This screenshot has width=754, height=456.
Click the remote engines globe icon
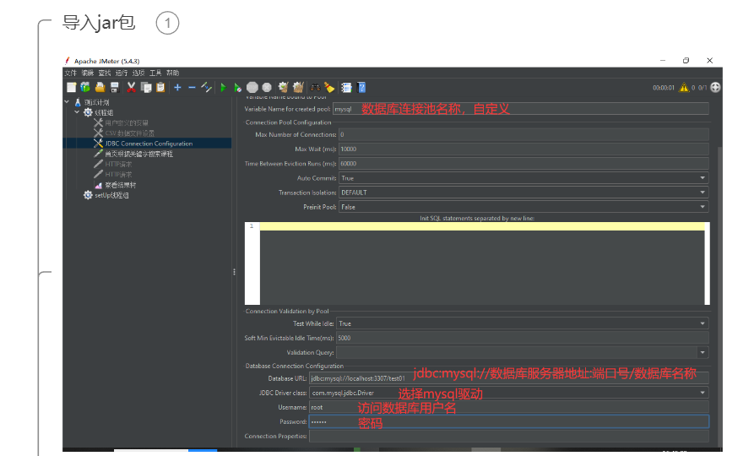pyautogui.click(x=715, y=87)
